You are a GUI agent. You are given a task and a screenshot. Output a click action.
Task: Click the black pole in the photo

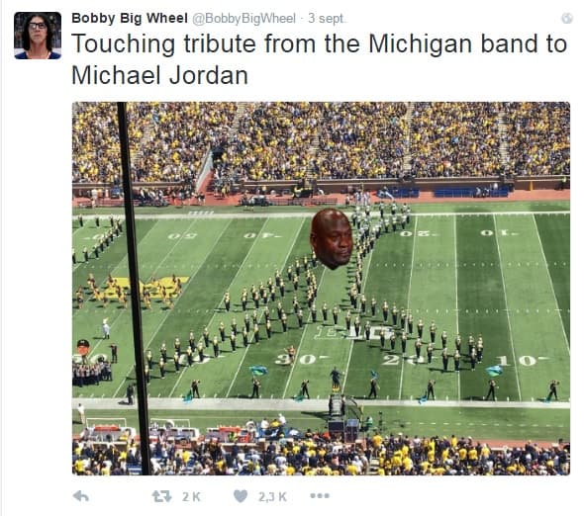coord(134,289)
